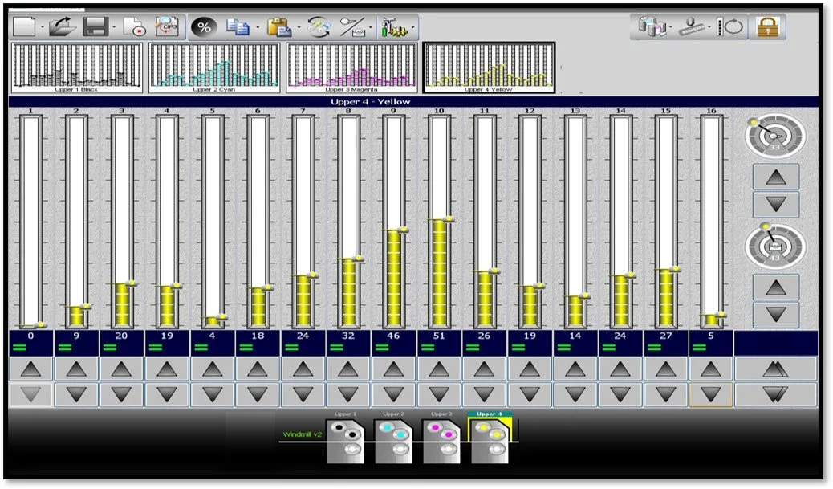Paste ink key settings with the clipboard icon
This screenshot has width=833, height=489.
click(279, 27)
